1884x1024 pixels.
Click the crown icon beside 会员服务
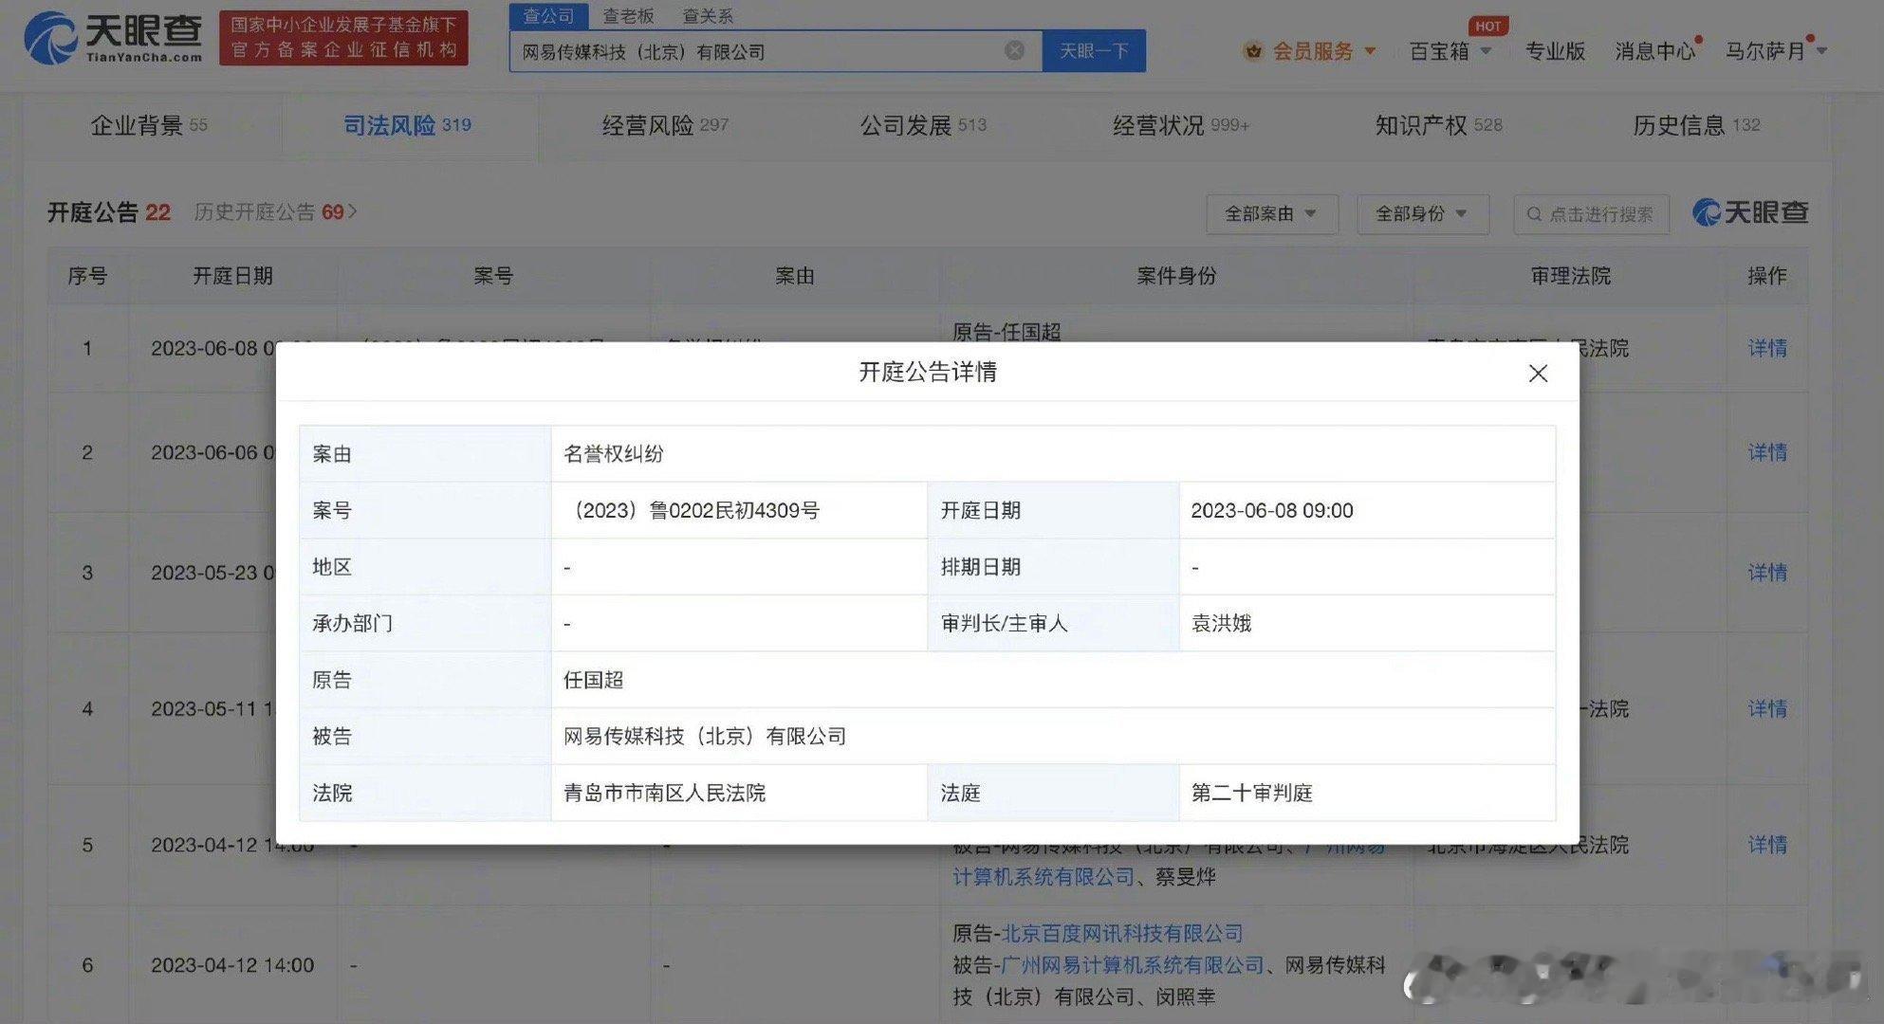click(1253, 51)
